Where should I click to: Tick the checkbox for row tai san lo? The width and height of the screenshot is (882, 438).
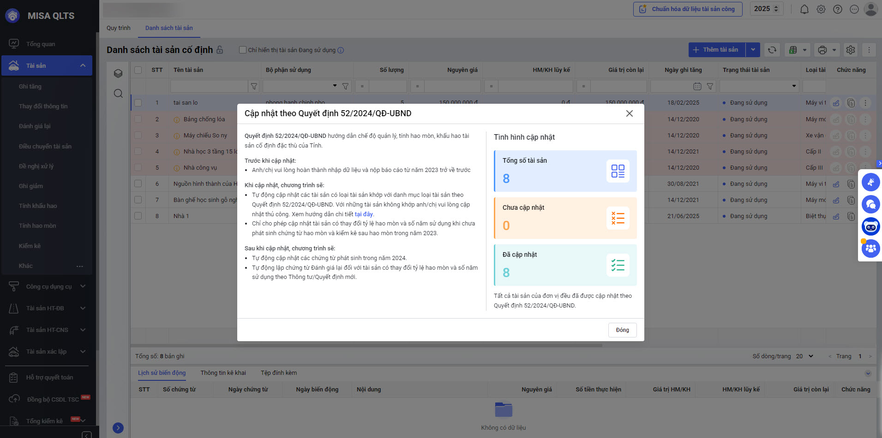pos(138,103)
